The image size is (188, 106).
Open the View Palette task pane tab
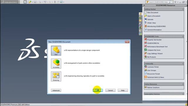140,24
